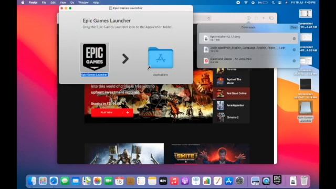Click the menu bar date and time

(x=303, y=3)
